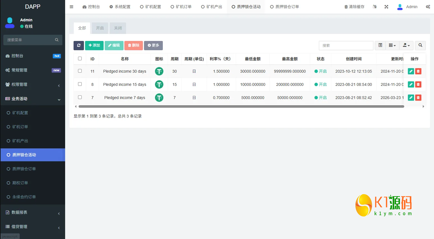Click 清除缓存 clear cache link
Viewport: 434px width, 239px height.
(x=354, y=7)
